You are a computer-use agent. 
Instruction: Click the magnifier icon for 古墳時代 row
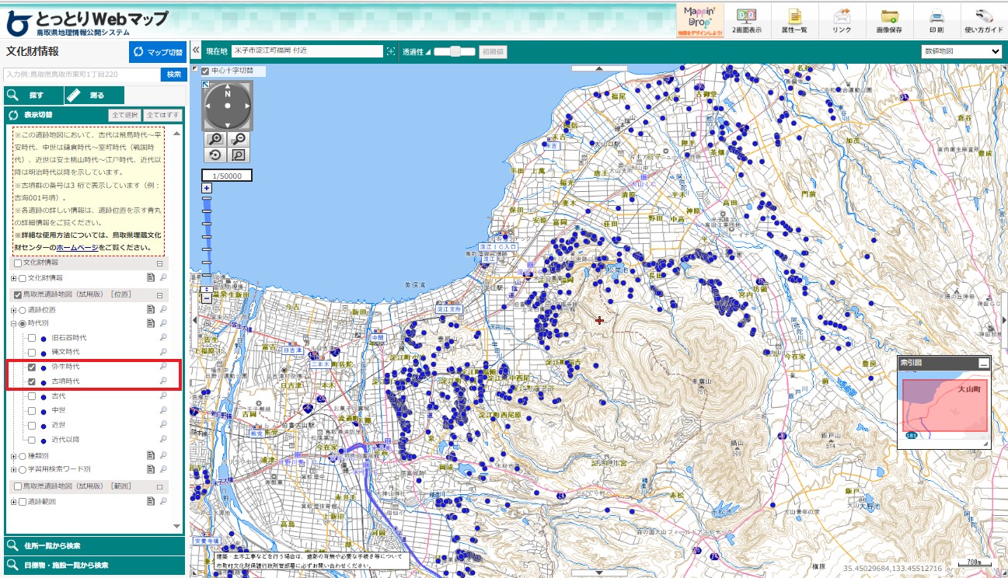(163, 381)
